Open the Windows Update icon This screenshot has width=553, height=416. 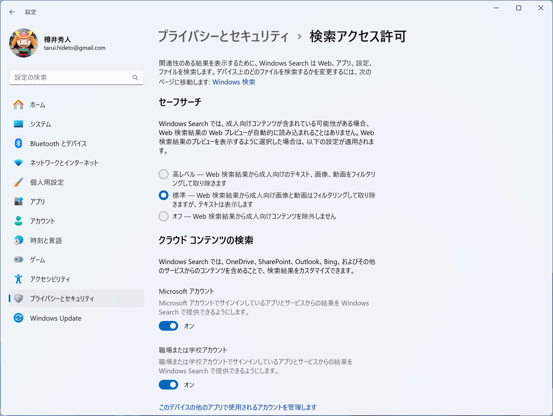pyautogui.click(x=18, y=318)
